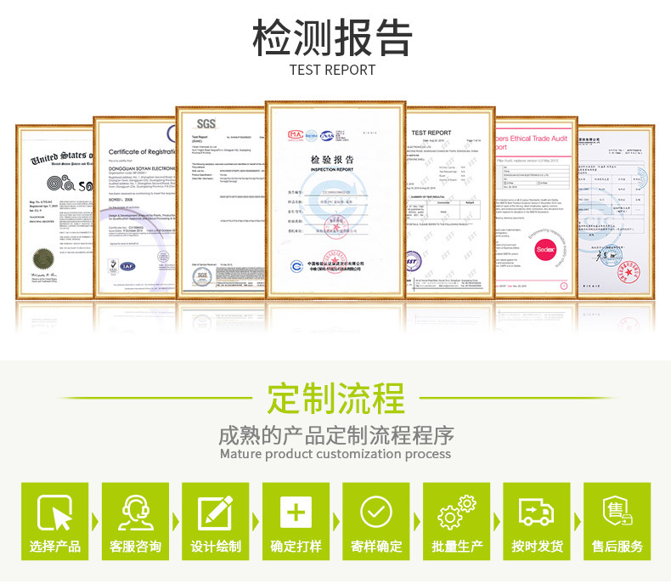The width and height of the screenshot is (671, 584).
Task: Click the 选择产品 cursor icon
Action: pyautogui.click(x=54, y=513)
